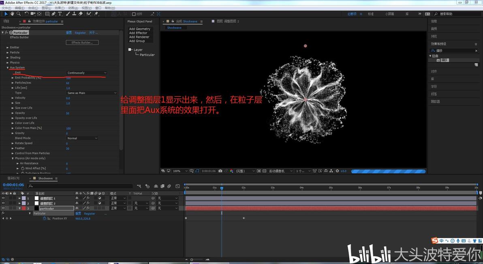The width and height of the screenshot is (483, 264).
Task: Click Add Group in Plexus panel
Action: pos(137,41)
